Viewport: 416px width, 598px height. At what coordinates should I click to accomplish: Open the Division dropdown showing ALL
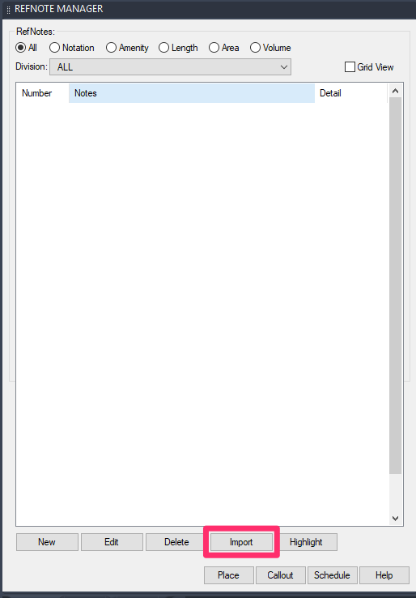point(170,67)
